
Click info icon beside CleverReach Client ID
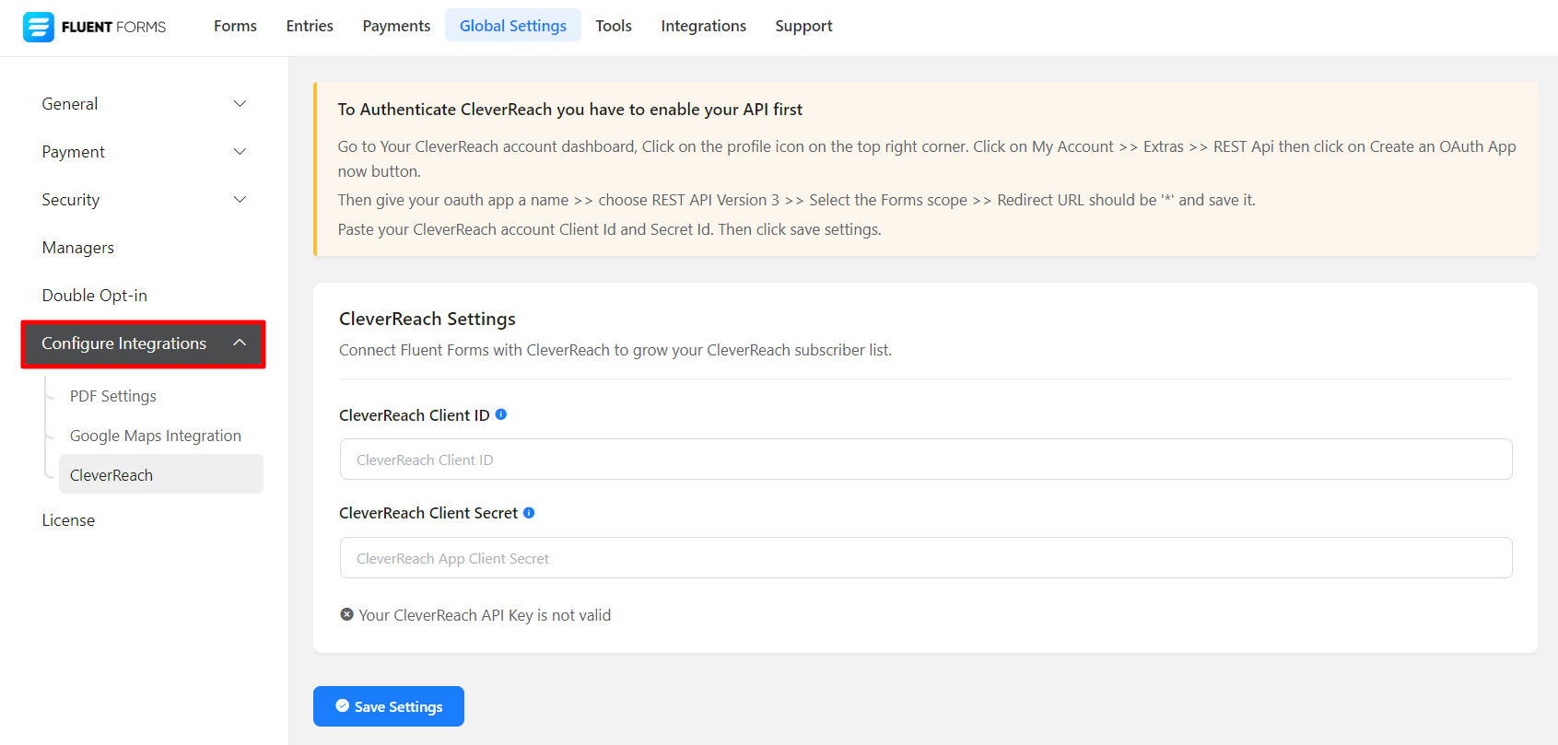(501, 414)
